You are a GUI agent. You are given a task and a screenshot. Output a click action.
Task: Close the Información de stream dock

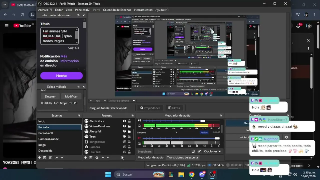pos(84,15)
